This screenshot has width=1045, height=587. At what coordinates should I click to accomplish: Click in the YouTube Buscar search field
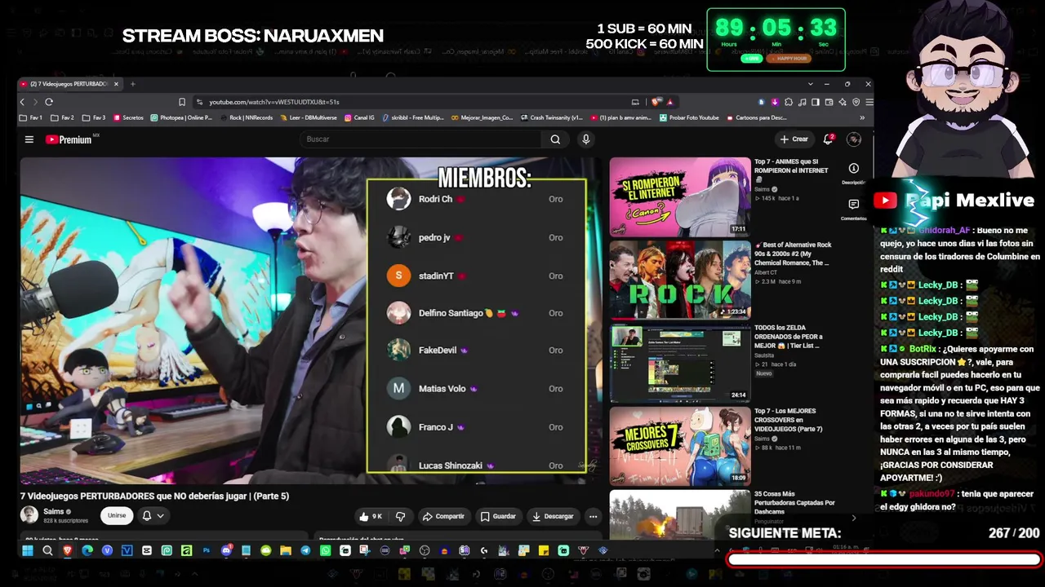[420, 139]
